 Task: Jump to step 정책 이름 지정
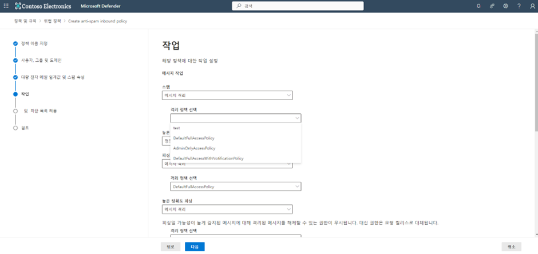tap(34, 43)
